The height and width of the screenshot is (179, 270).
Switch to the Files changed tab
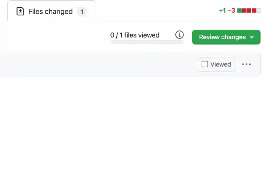(x=50, y=12)
